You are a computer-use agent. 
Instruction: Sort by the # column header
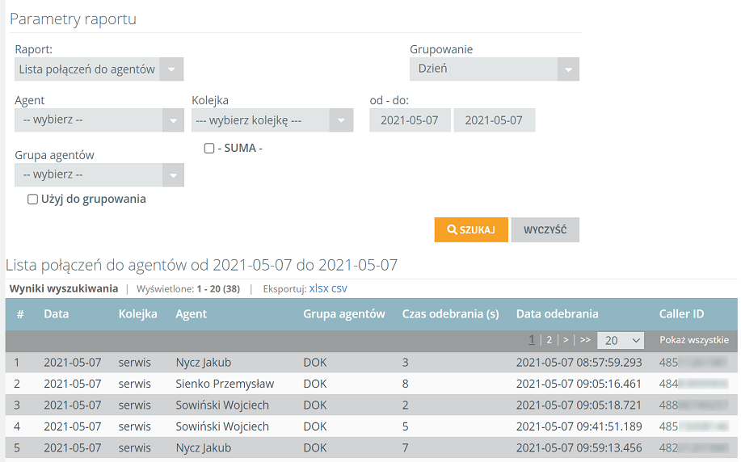point(20,314)
